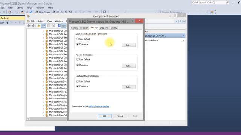Click Forward arrow in Component Services toolbar

[33, 26]
